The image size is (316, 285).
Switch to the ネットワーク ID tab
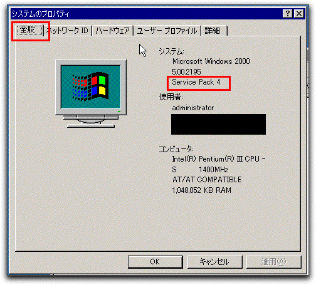pos(68,31)
